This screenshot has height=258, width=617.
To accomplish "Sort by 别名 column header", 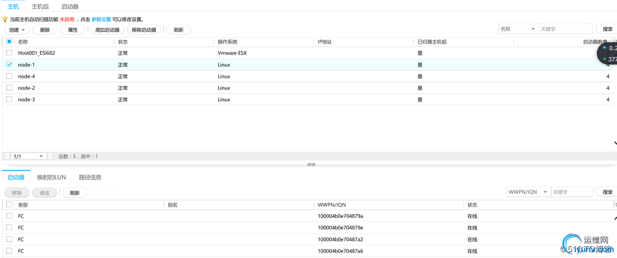I will point(172,205).
